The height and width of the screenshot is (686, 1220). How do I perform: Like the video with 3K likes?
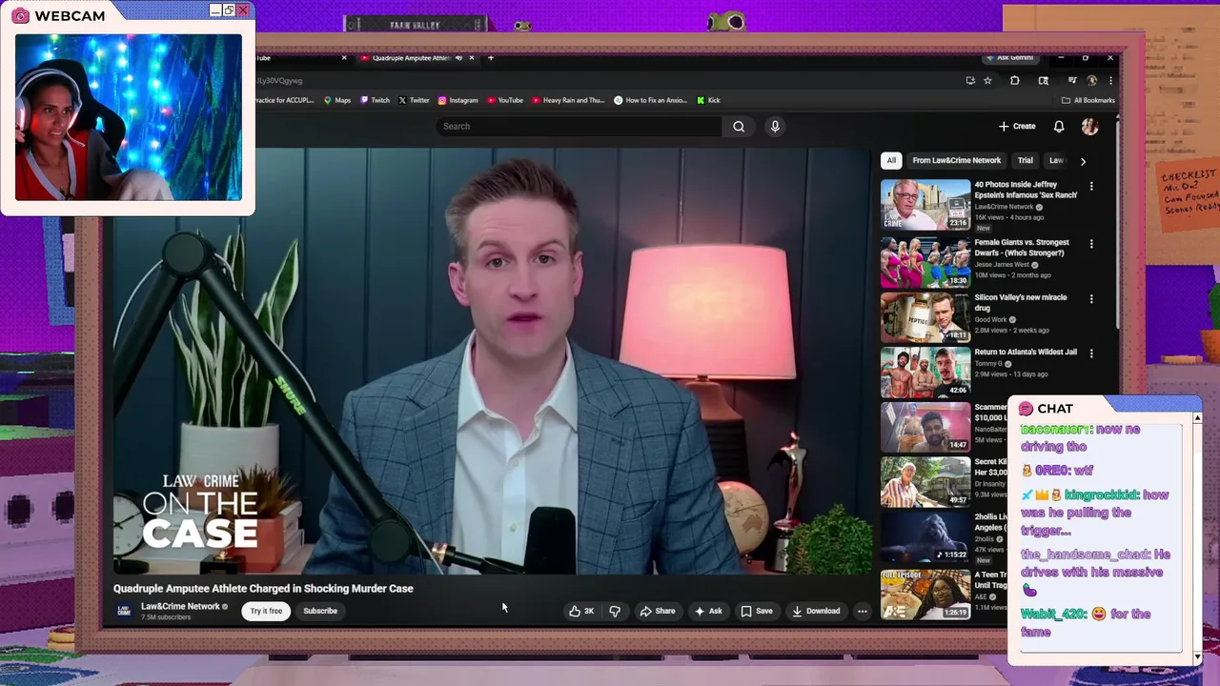click(x=581, y=611)
